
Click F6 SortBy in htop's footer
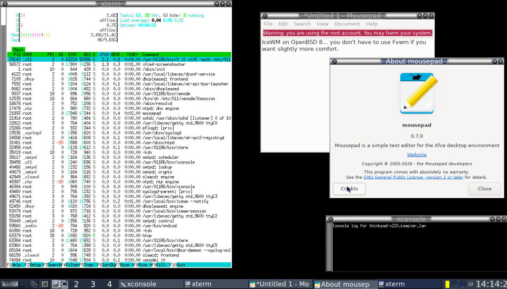106,265
